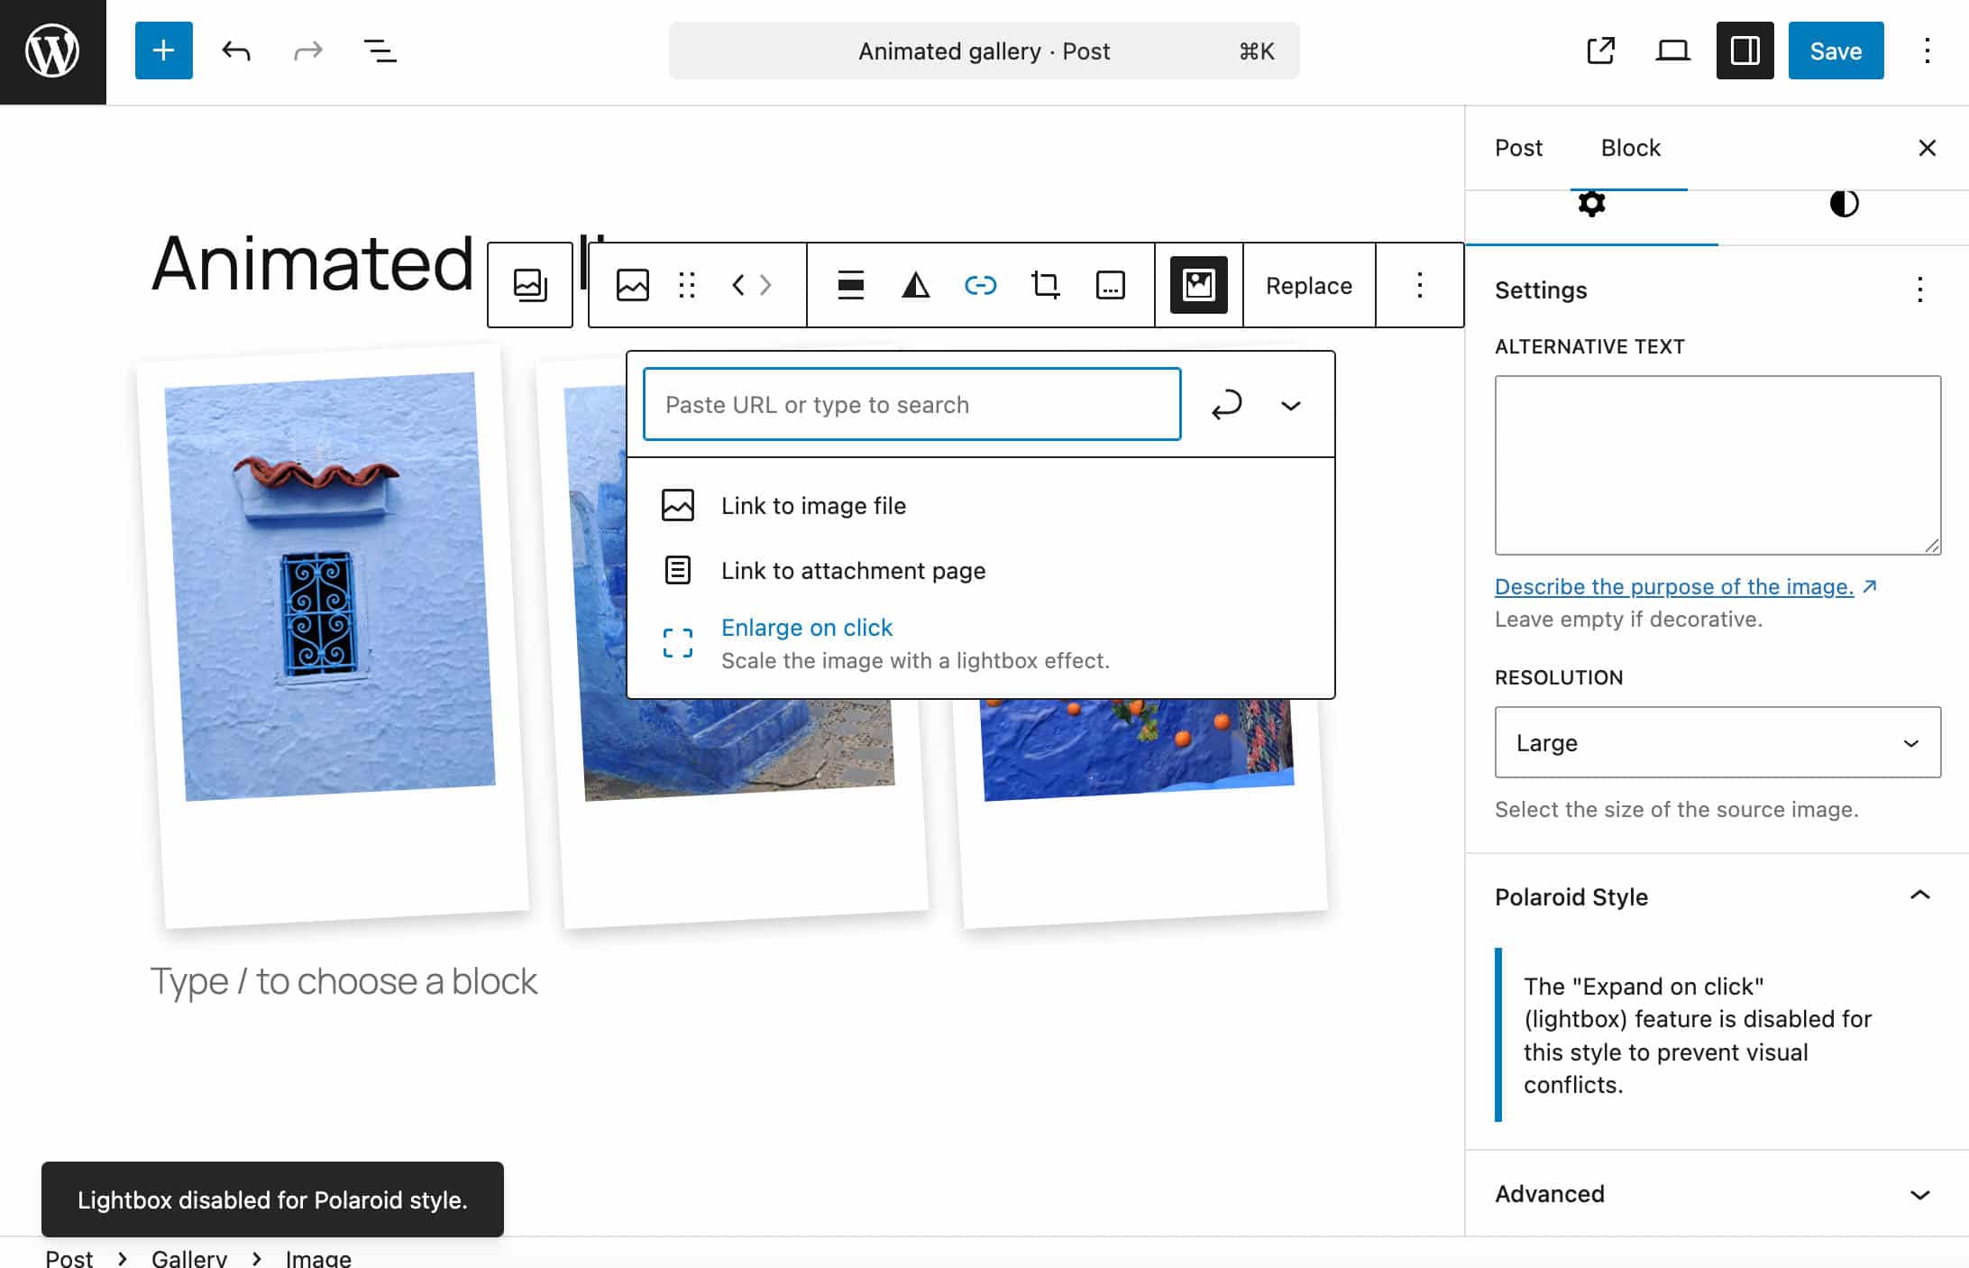Image resolution: width=1969 pixels, height=1268 pixels.
Task: Select the Crop tool in block toolbar
Action: [x=1045, y=285]
